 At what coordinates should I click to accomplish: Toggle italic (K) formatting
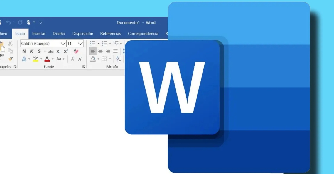pyautogui.click(x=31, y=51)
